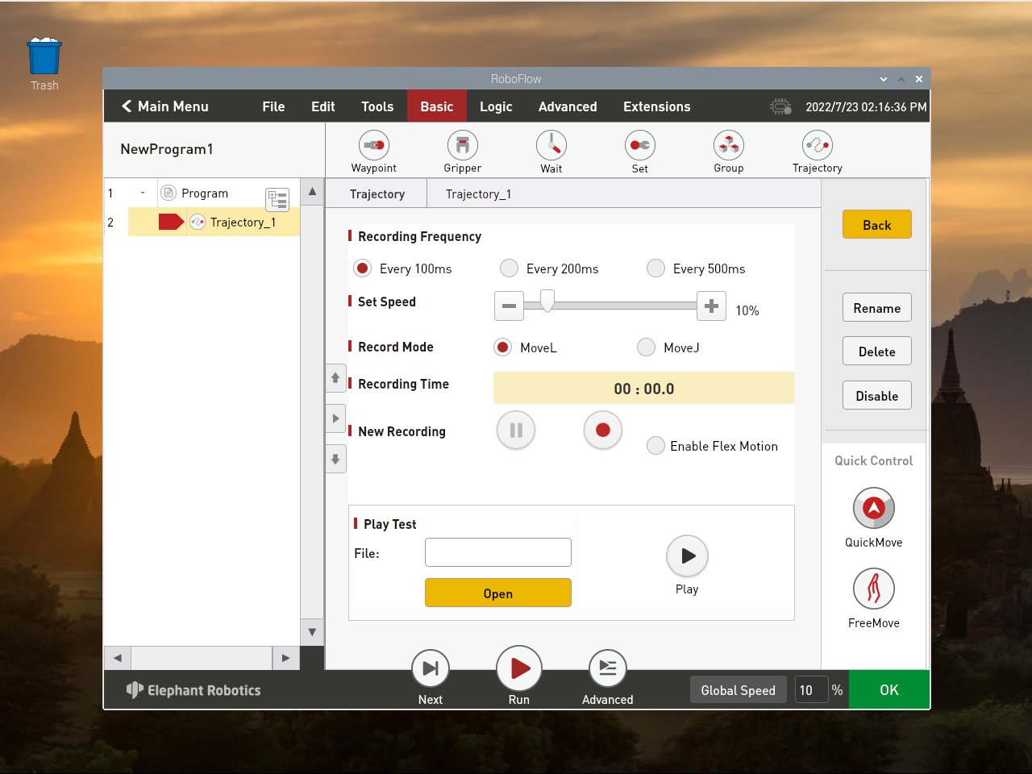Open QuickMove quick control

tap(873, 509)
